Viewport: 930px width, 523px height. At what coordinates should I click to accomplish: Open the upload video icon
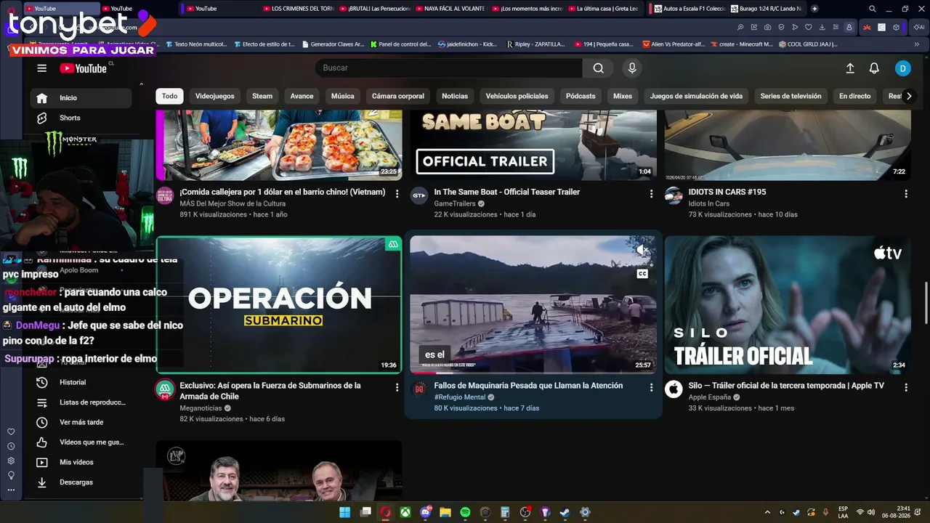tap(850, 68)
